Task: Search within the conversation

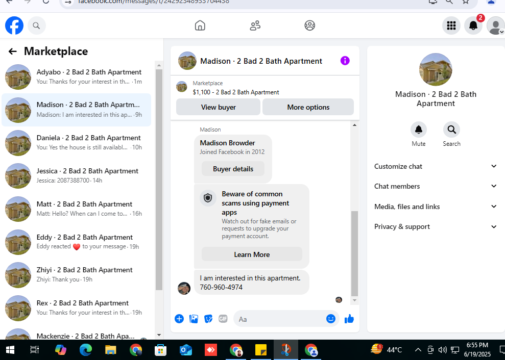Action: (x=451, y=130)
